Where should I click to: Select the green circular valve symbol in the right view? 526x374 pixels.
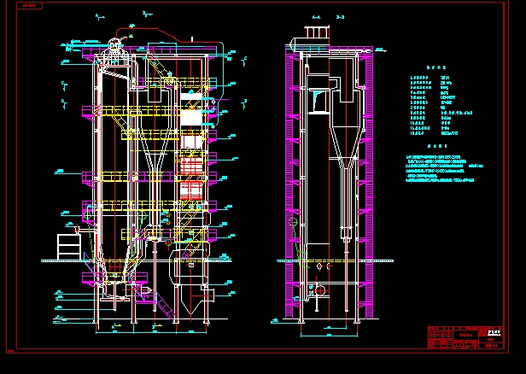[x=293, y=222]
